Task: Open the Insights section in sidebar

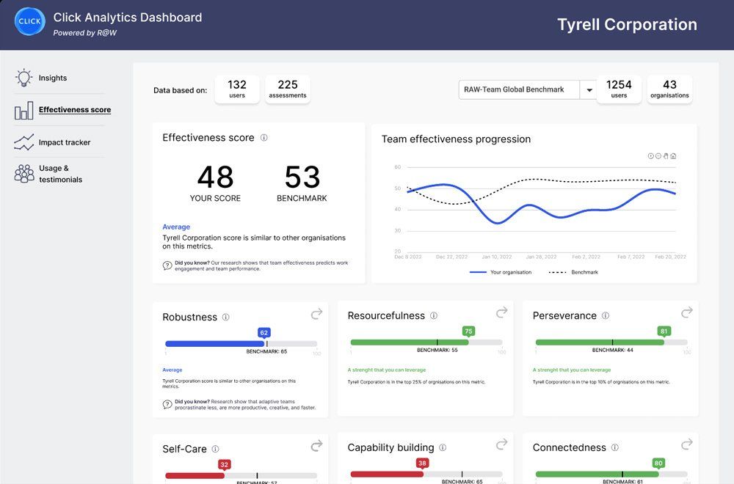Action: (52, 78)
